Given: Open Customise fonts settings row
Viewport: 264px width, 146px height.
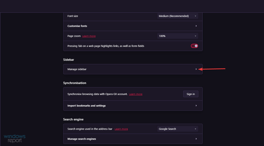Looking at the screenshot, I should [x=133, y=26].
